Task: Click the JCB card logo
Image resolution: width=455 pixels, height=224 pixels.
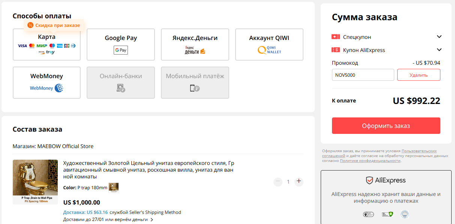Action: pyautogui.click(x=67, y=46)
